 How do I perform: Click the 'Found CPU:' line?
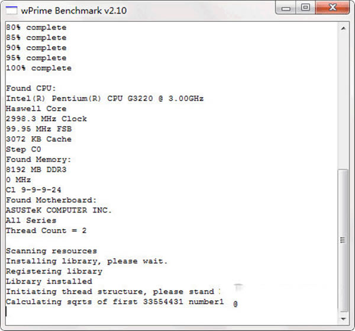(31, 88)
